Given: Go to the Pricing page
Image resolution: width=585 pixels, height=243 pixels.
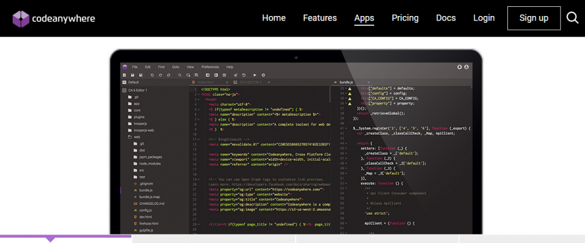Looking at the screenshot, I should click(405, 18).
